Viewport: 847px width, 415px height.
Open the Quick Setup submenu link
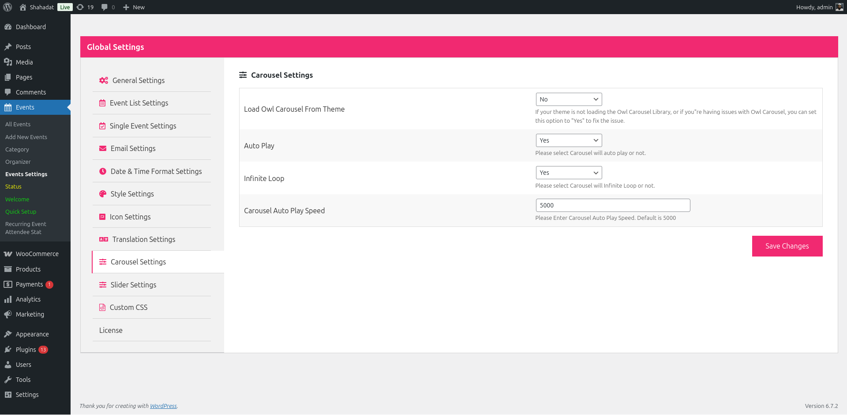tap(21, 212)
